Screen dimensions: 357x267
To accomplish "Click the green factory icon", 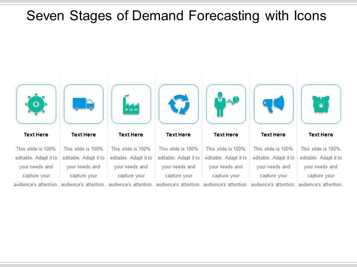I will 131,104.
